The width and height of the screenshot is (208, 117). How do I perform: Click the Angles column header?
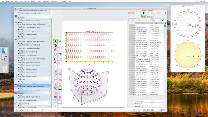click(156, 23)
